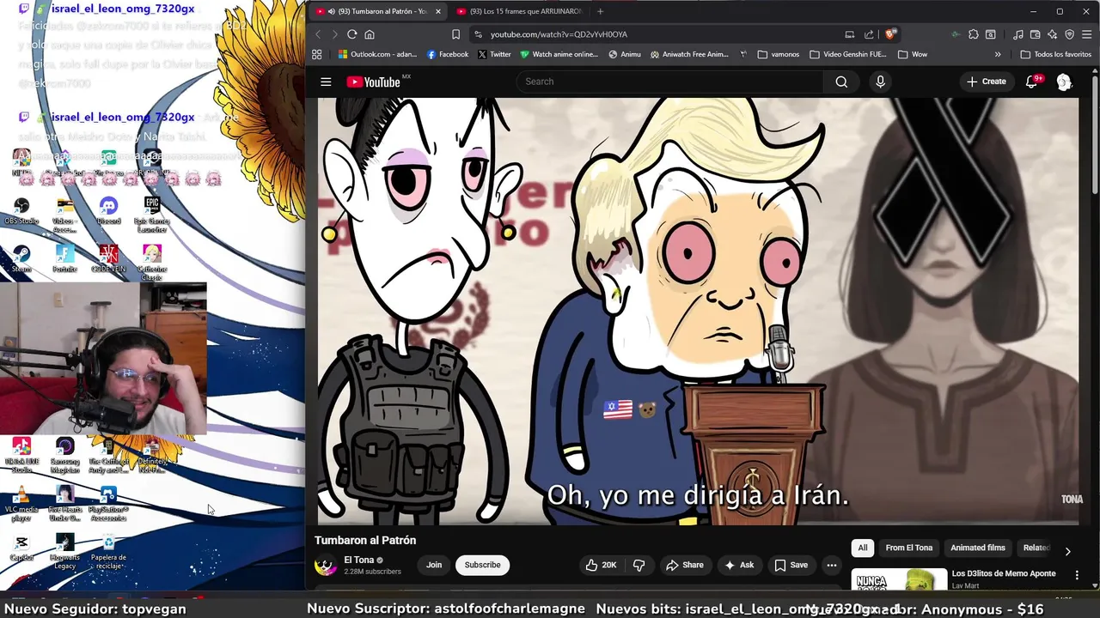Open CapCut desktop icon
Screen dimensions: 1100x618
21,548
